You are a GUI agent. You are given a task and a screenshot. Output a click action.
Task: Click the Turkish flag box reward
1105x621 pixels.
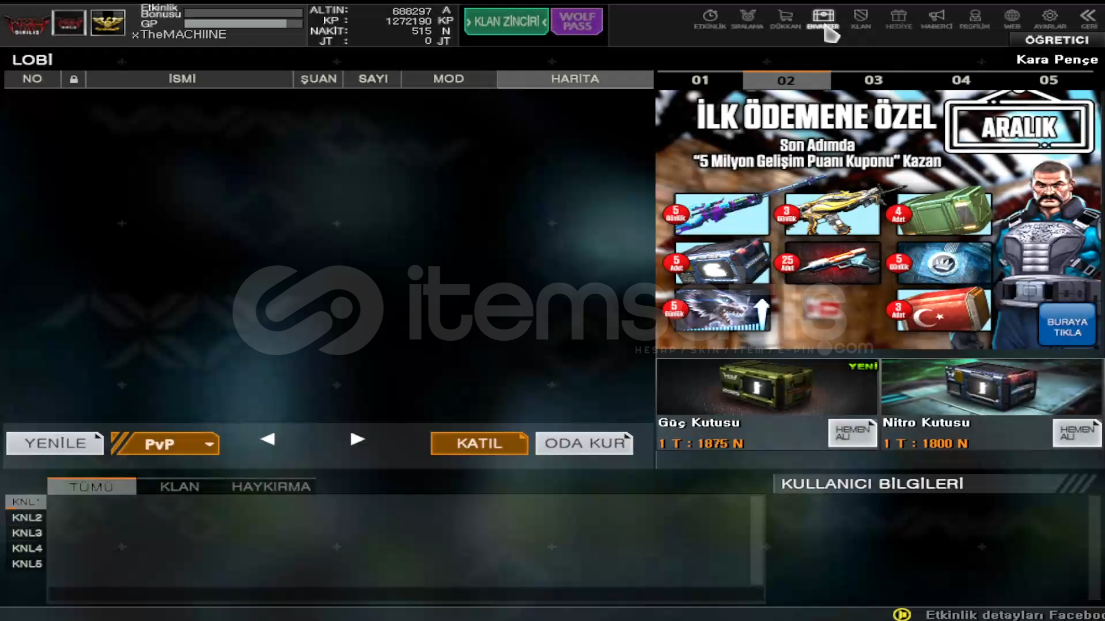[944, 310]
